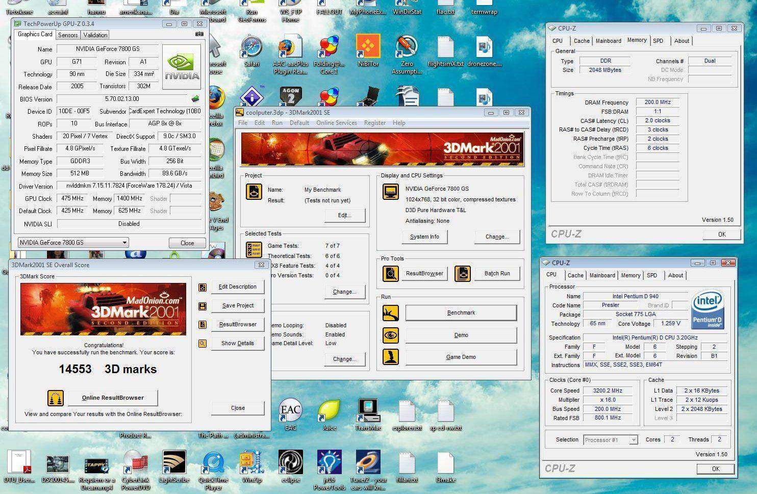The width and height of the screenshot is (757, 494).
Task: Click the Intel Pentium D inside logo
Action: 707,310
